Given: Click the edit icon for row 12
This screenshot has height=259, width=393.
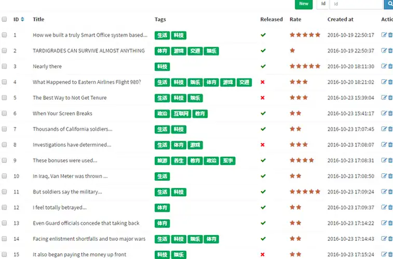Looking at the screenshot, I should point(384,207).
